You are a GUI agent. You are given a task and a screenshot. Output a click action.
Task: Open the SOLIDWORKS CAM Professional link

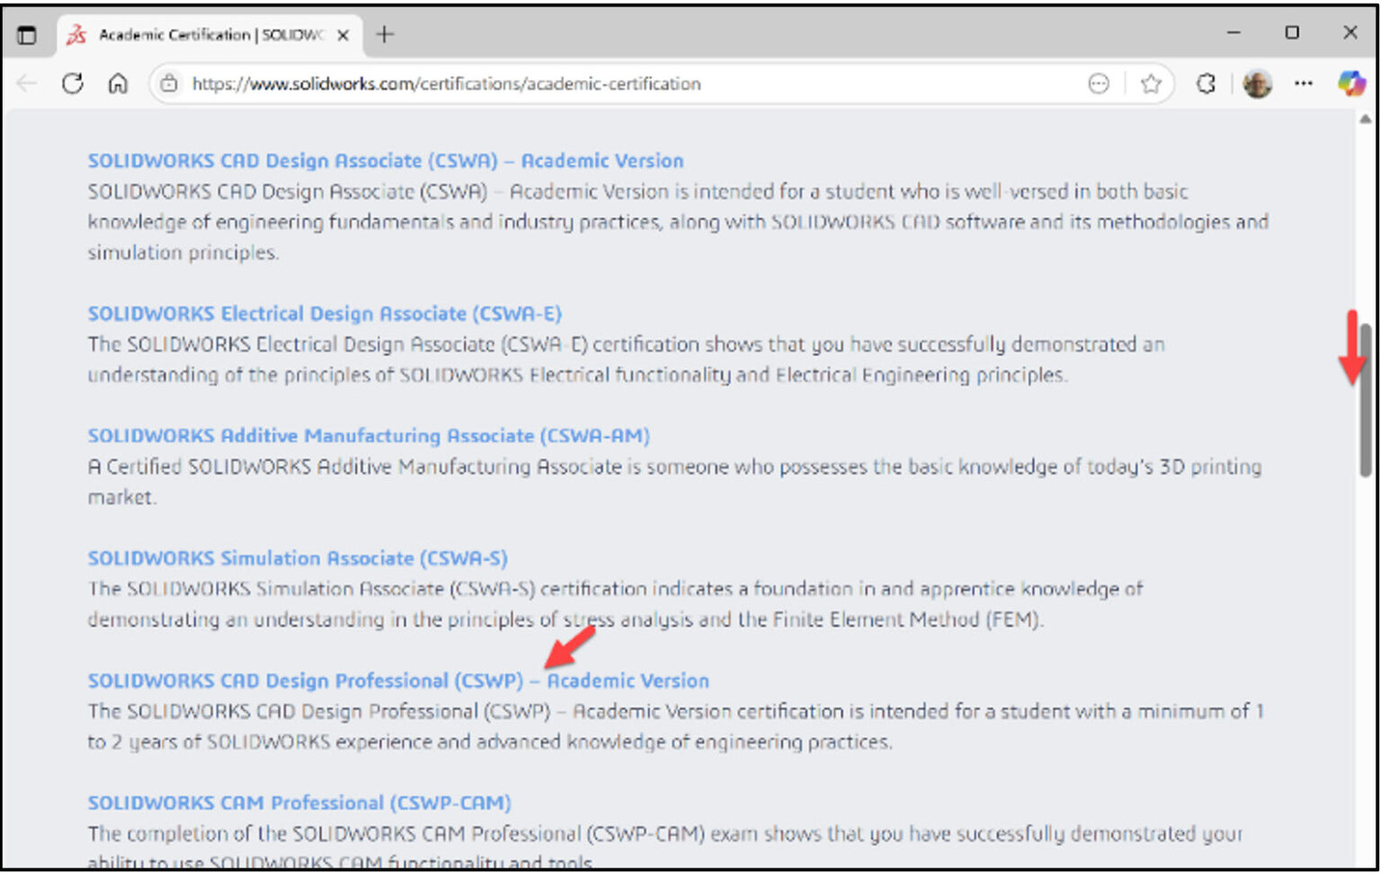tap(298, 803)
